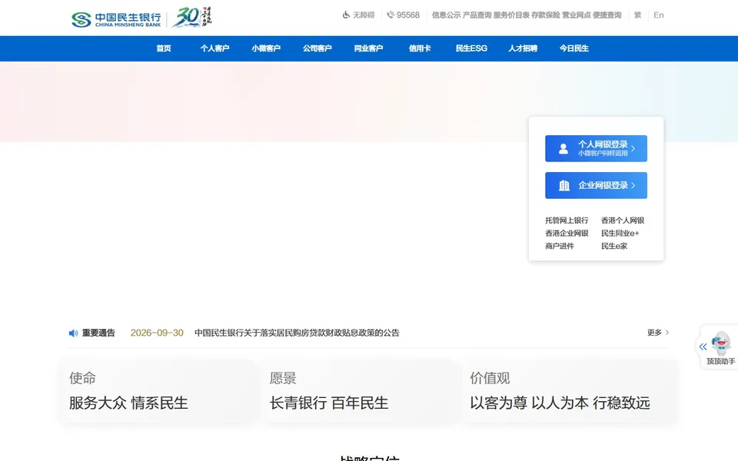Click the 2026-09-30 announcement date
The height and width of the screenshot is (461, 738).
157,333
